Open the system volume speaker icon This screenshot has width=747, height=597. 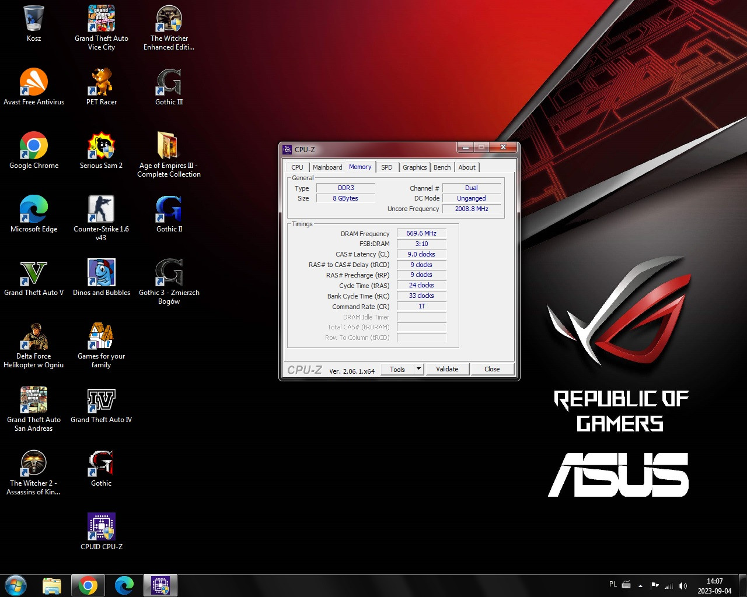click(x=683, y=585)
